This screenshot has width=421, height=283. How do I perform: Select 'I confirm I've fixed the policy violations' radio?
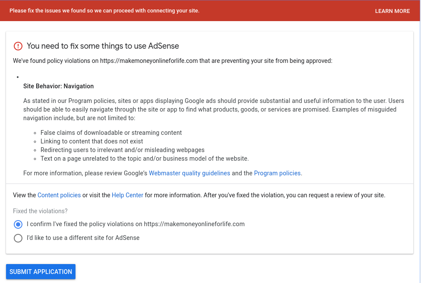pos(18,224)
